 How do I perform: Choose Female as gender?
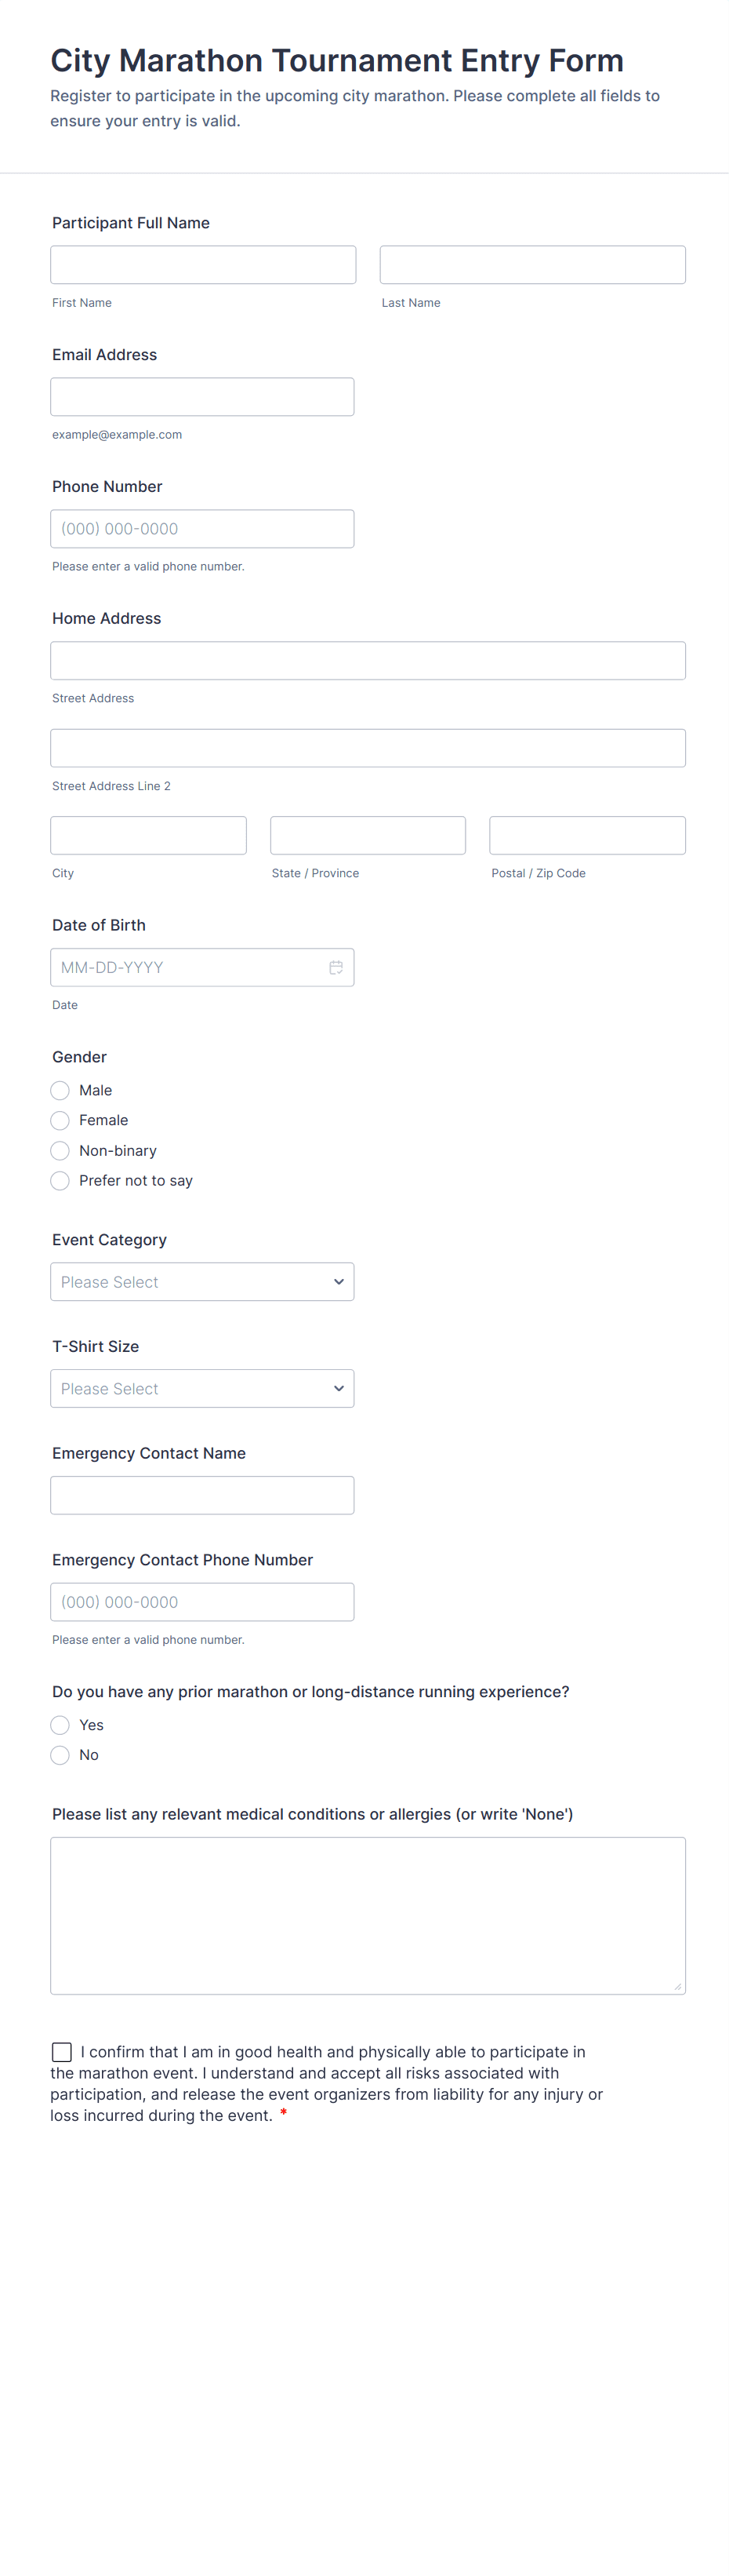click(61, 1120)
